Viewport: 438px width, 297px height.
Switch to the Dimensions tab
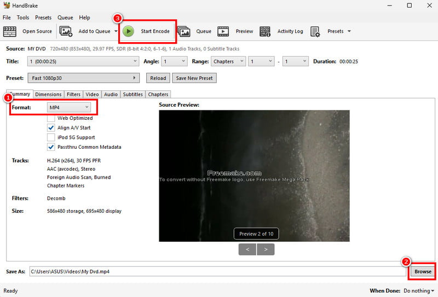tap(48, 94)
